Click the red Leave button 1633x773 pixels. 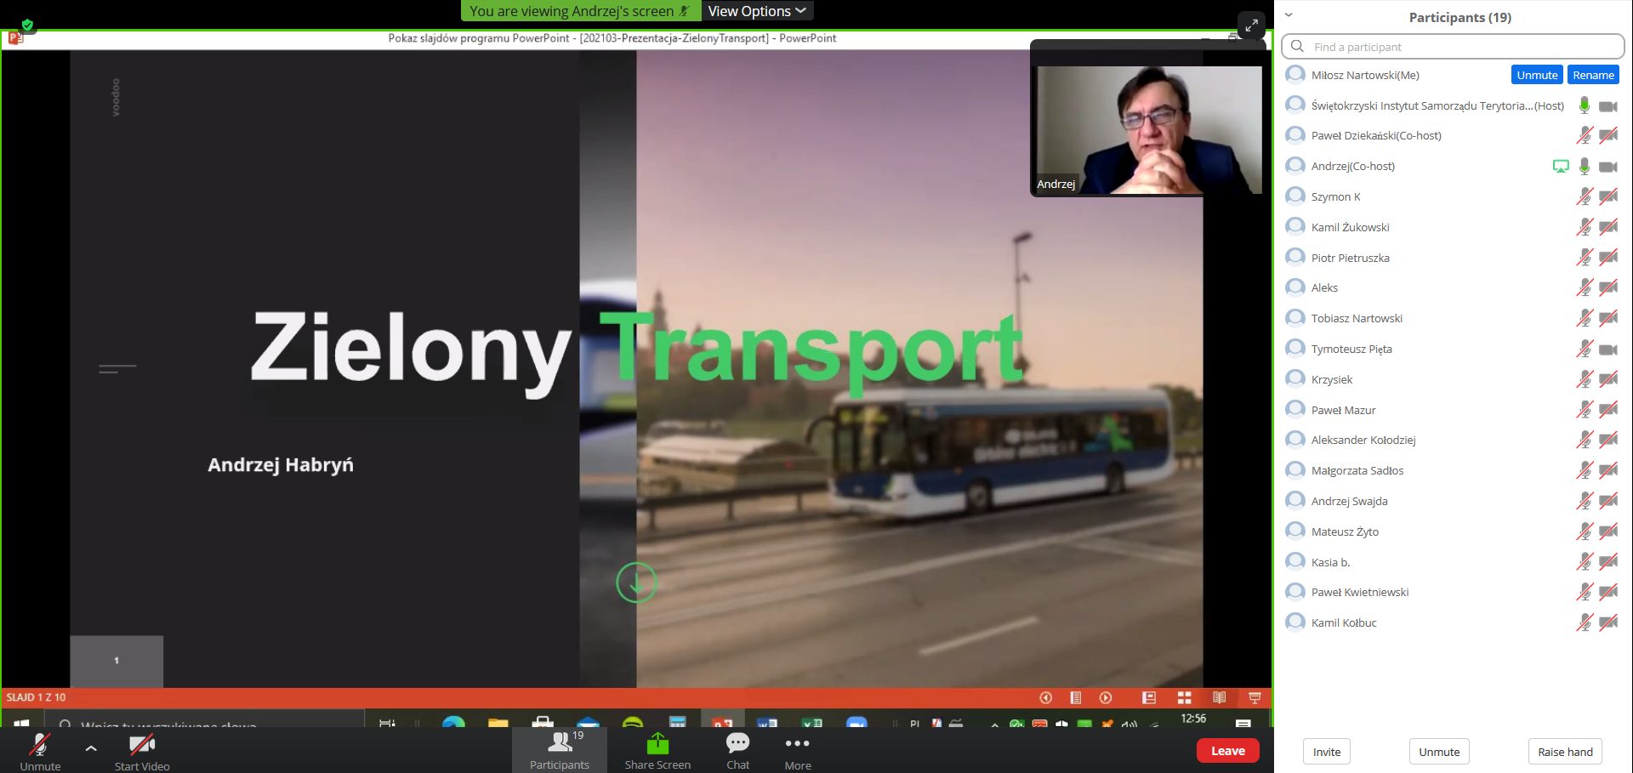1227,751
